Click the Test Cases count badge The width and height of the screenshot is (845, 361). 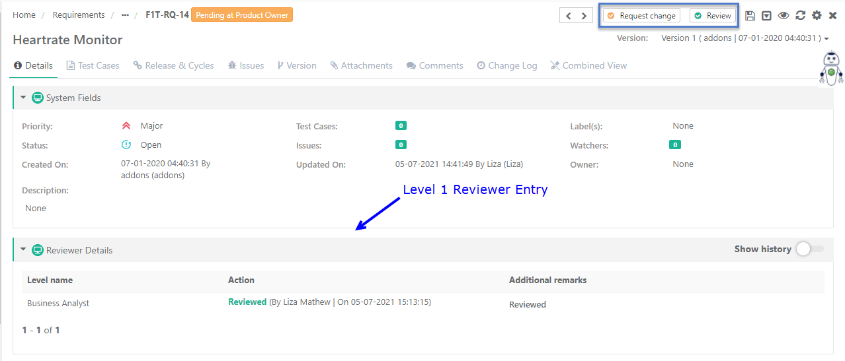[401, 125]
